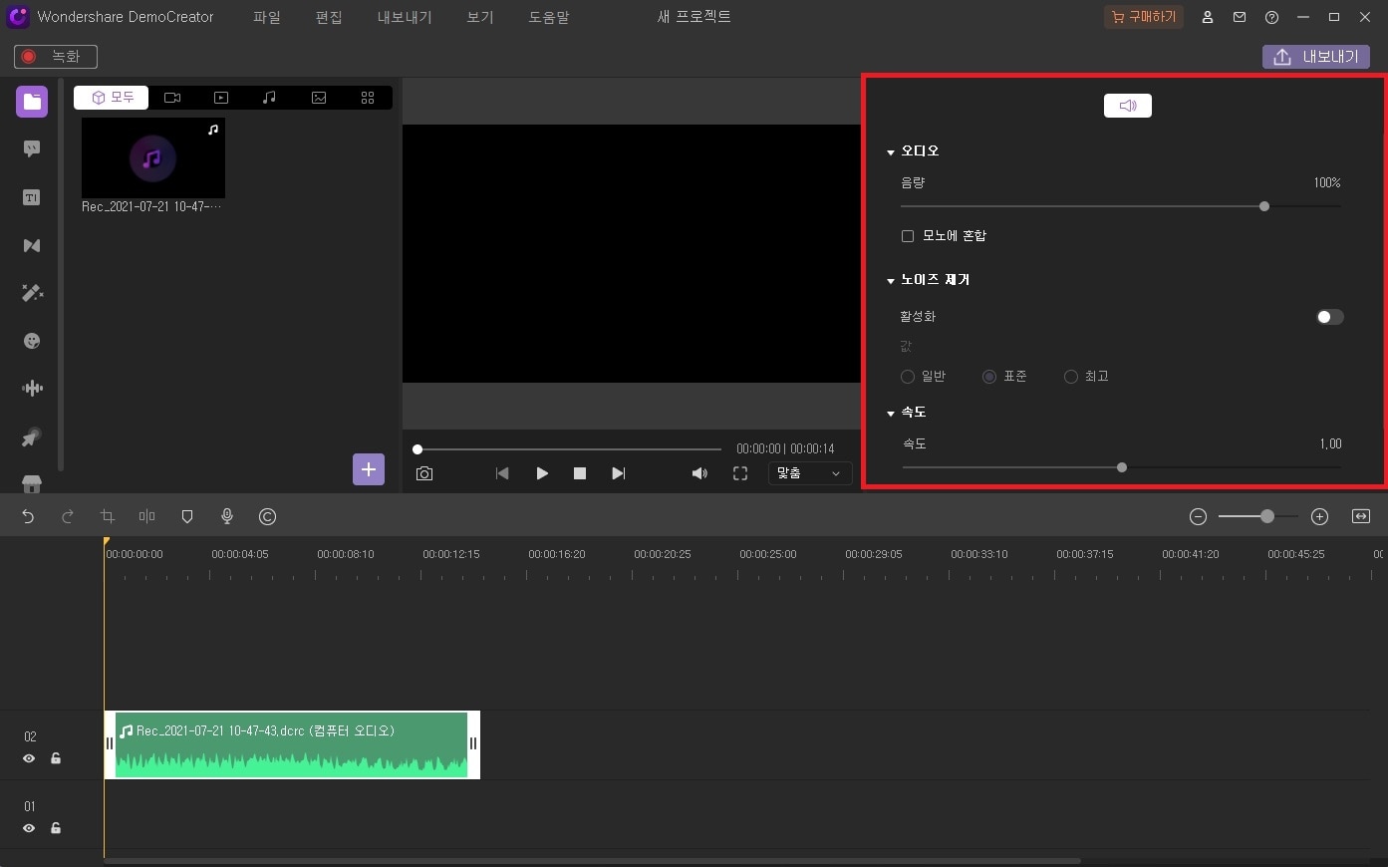Click the voiceover microphone icon
This screenshot has width=1388, height=867.
point(227,516)
